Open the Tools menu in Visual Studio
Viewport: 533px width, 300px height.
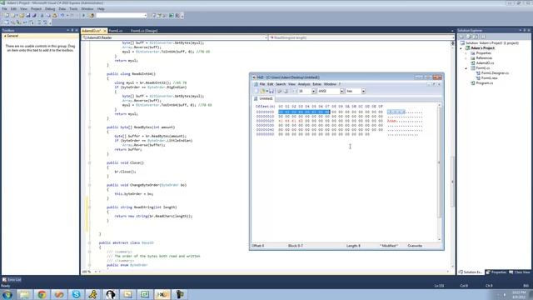tap(73, 9)
